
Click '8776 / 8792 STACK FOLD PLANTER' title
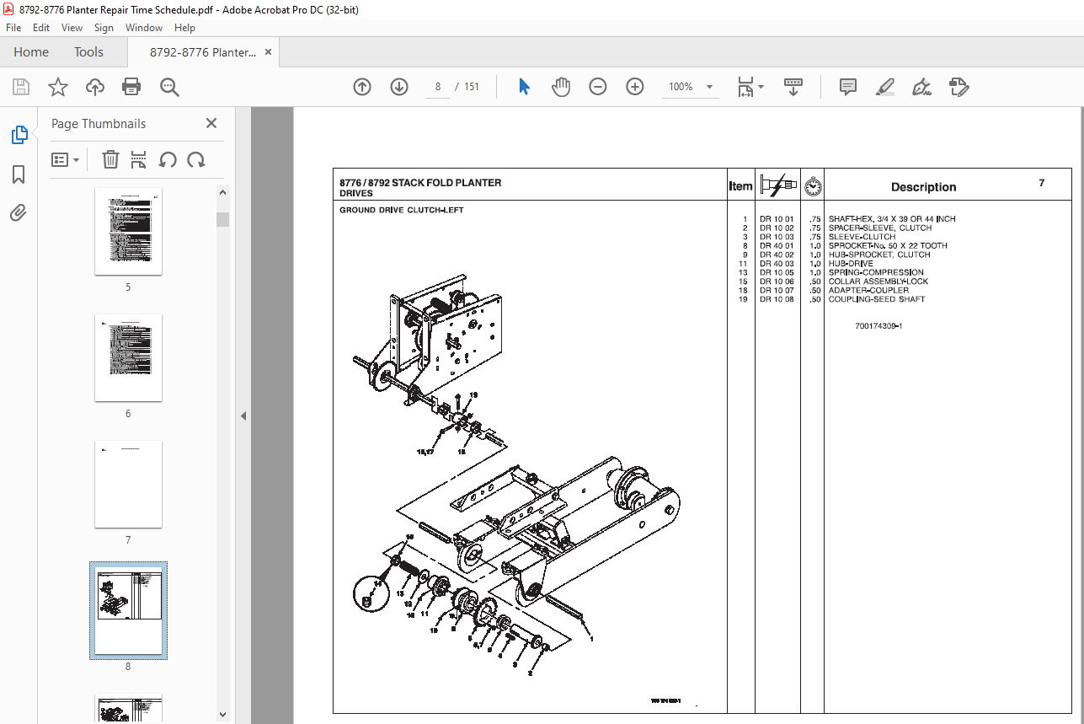click(420, 183)
